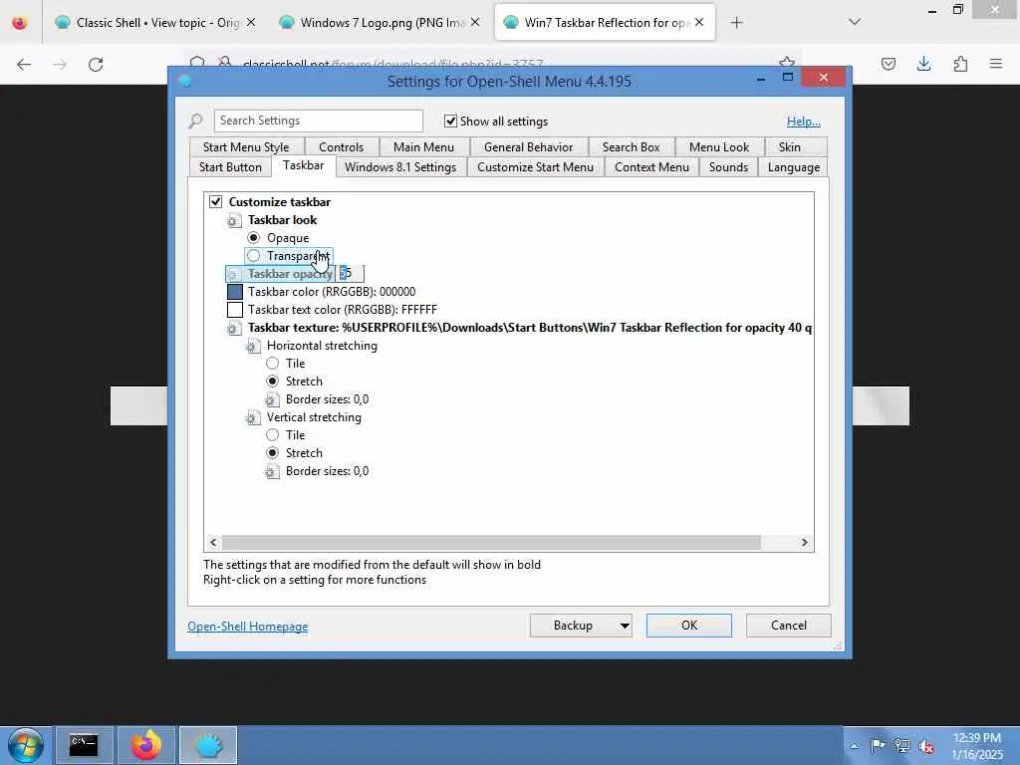Open the Menu Look tab
Image resolution: width=1020 pixels, height=765 pixels.
(x=719, y=147)
